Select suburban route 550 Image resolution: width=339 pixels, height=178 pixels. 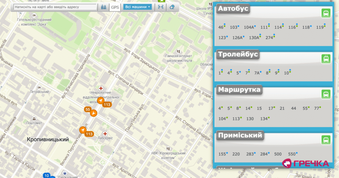293,154
